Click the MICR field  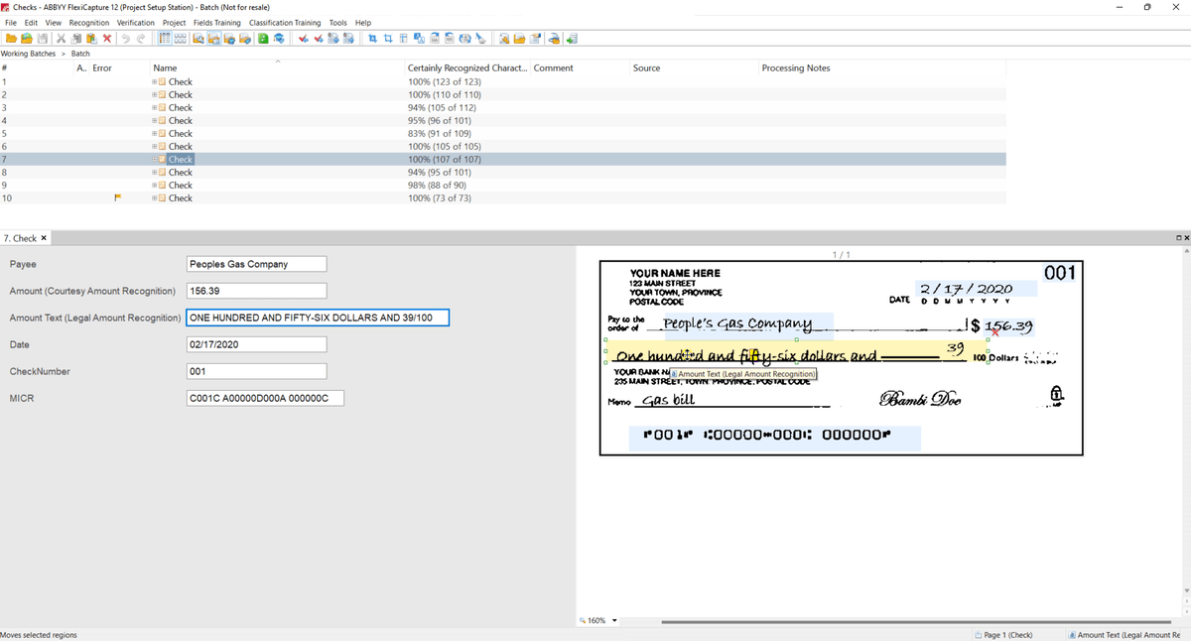point(265,398)
